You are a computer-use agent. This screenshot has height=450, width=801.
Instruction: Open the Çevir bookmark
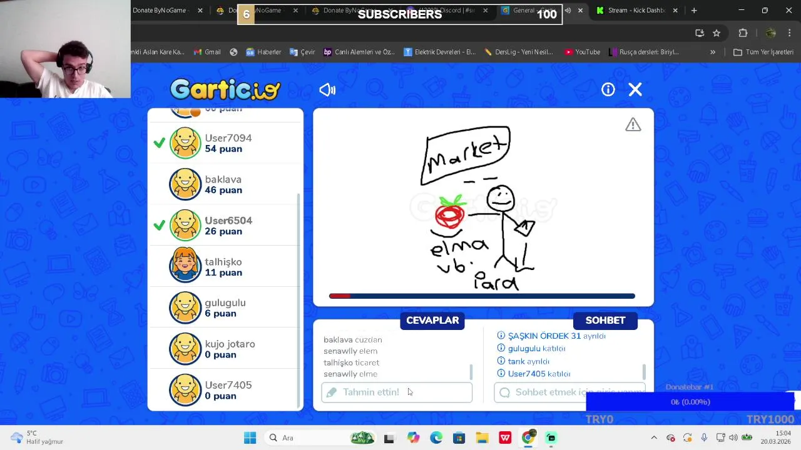302,52
